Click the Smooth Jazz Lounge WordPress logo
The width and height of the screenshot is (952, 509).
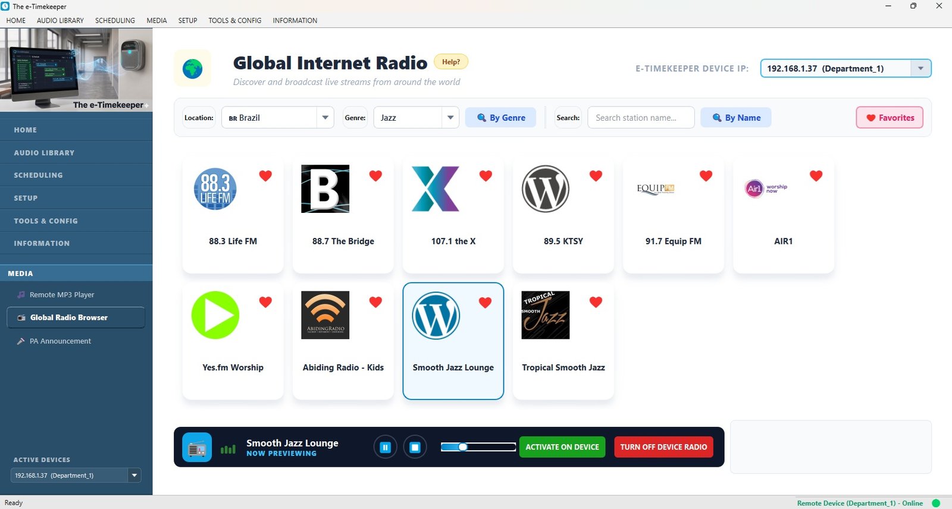pos(436,315)
